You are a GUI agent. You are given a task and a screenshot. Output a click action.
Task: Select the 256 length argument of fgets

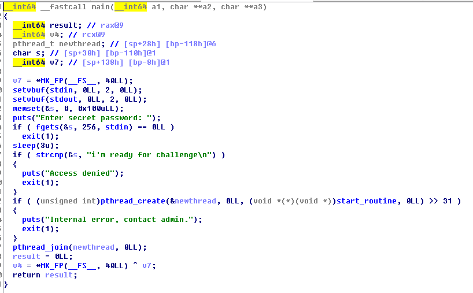[89, 127]
